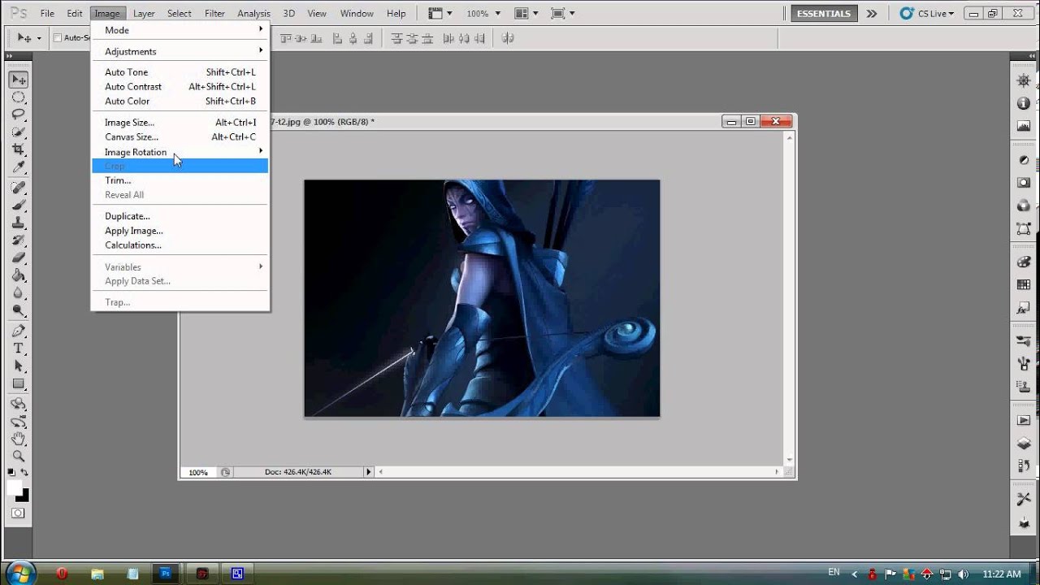Open the status bar info flyout arrow

368,472
